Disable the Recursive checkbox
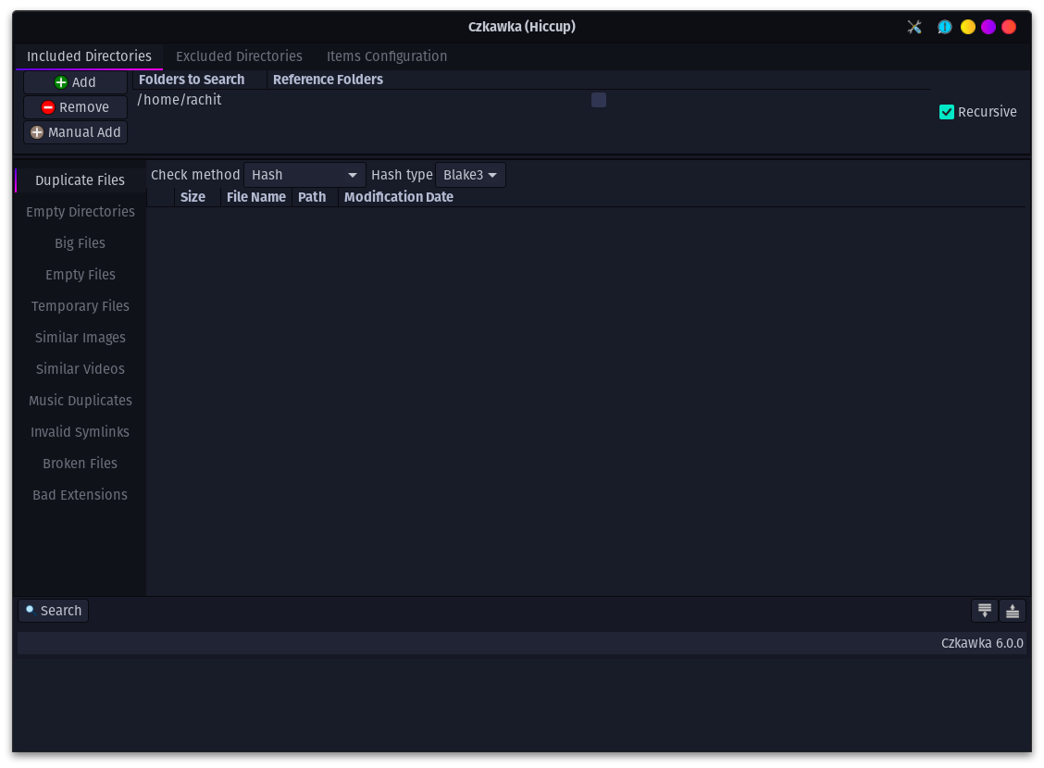 tap(946, 111)
